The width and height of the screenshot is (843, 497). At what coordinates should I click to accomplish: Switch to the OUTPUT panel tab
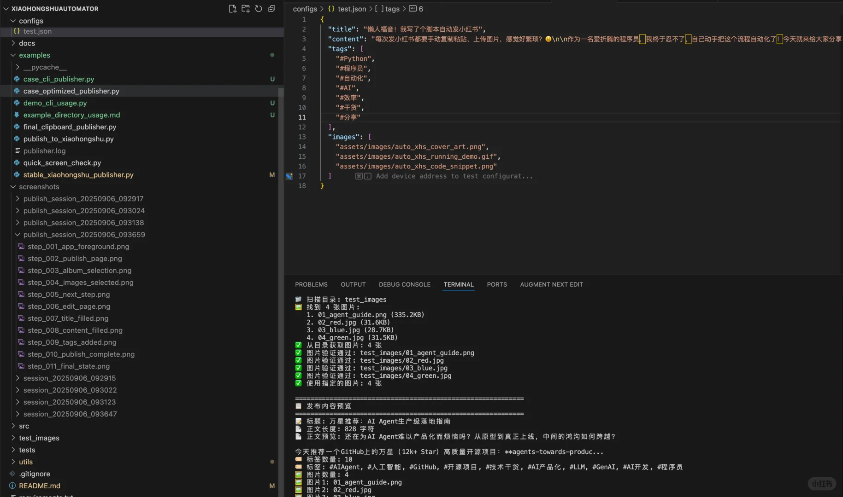tap(353, 284)
